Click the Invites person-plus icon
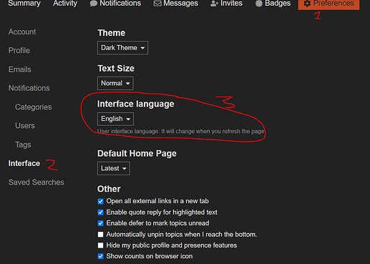 point(214,4)
